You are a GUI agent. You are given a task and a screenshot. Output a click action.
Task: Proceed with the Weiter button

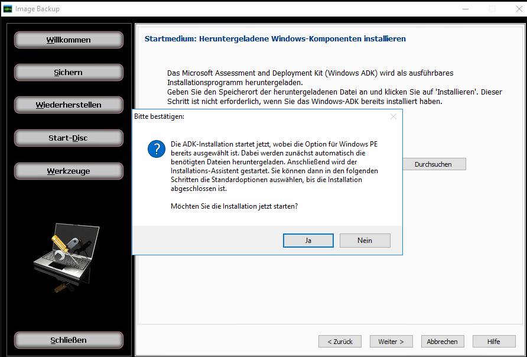pyautogui.click(x=391, y=341)
